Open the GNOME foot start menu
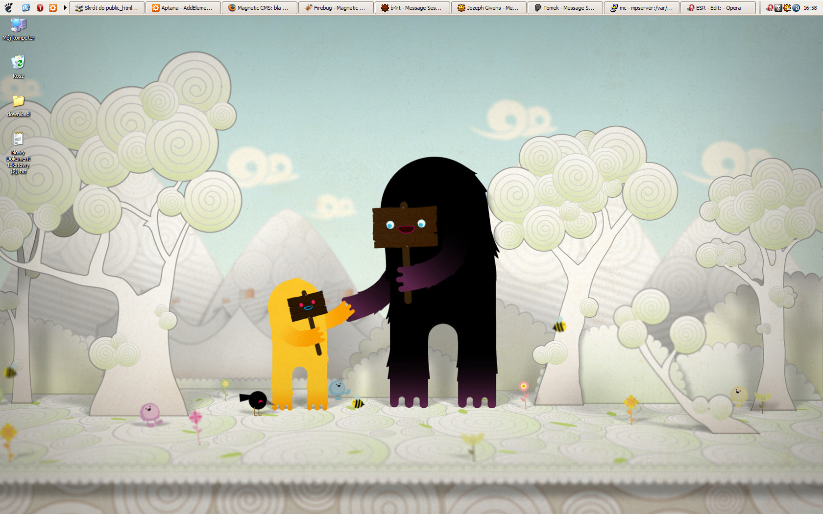This screenshot has width=823, height=514. pyautogui.click(x=8, y=7)
